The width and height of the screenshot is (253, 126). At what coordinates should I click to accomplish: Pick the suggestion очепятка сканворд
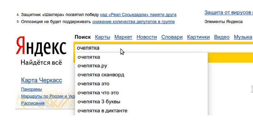click(x=141, y=75)
